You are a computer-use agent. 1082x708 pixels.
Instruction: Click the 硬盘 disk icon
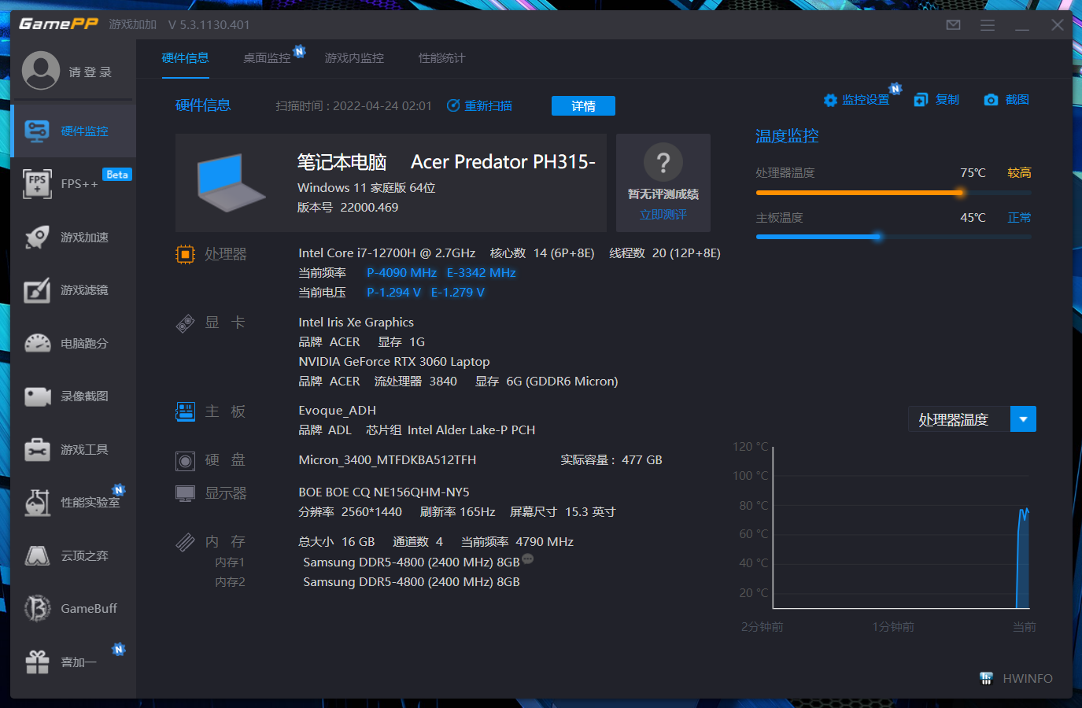pos(185,461)
